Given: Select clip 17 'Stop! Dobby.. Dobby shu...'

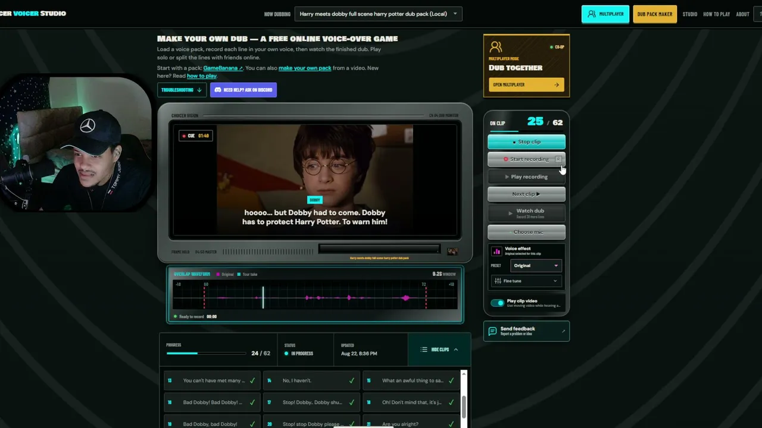Looking at the screenshot, I should 312,402.
